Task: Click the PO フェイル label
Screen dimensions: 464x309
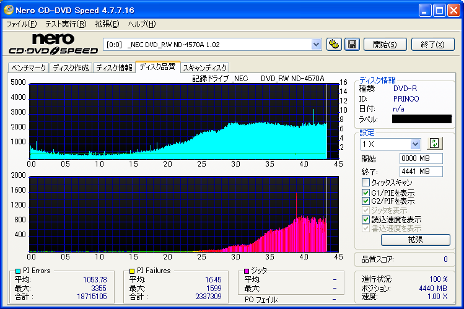Action: 261,300
